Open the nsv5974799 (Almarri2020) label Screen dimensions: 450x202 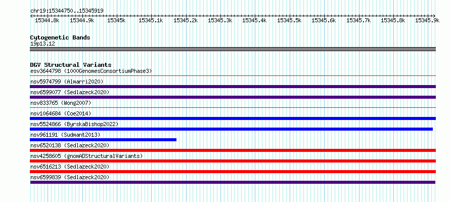[x=67, y=82]
